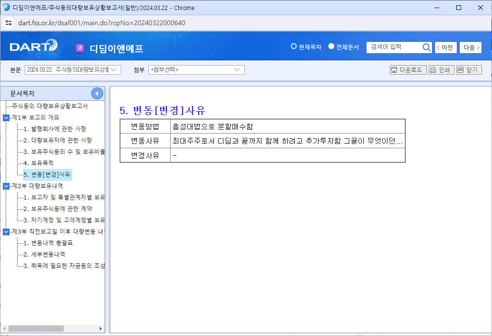Click the 이전 previous button
The width and height of the screenshot is (492, 336).
click(445, 48)
